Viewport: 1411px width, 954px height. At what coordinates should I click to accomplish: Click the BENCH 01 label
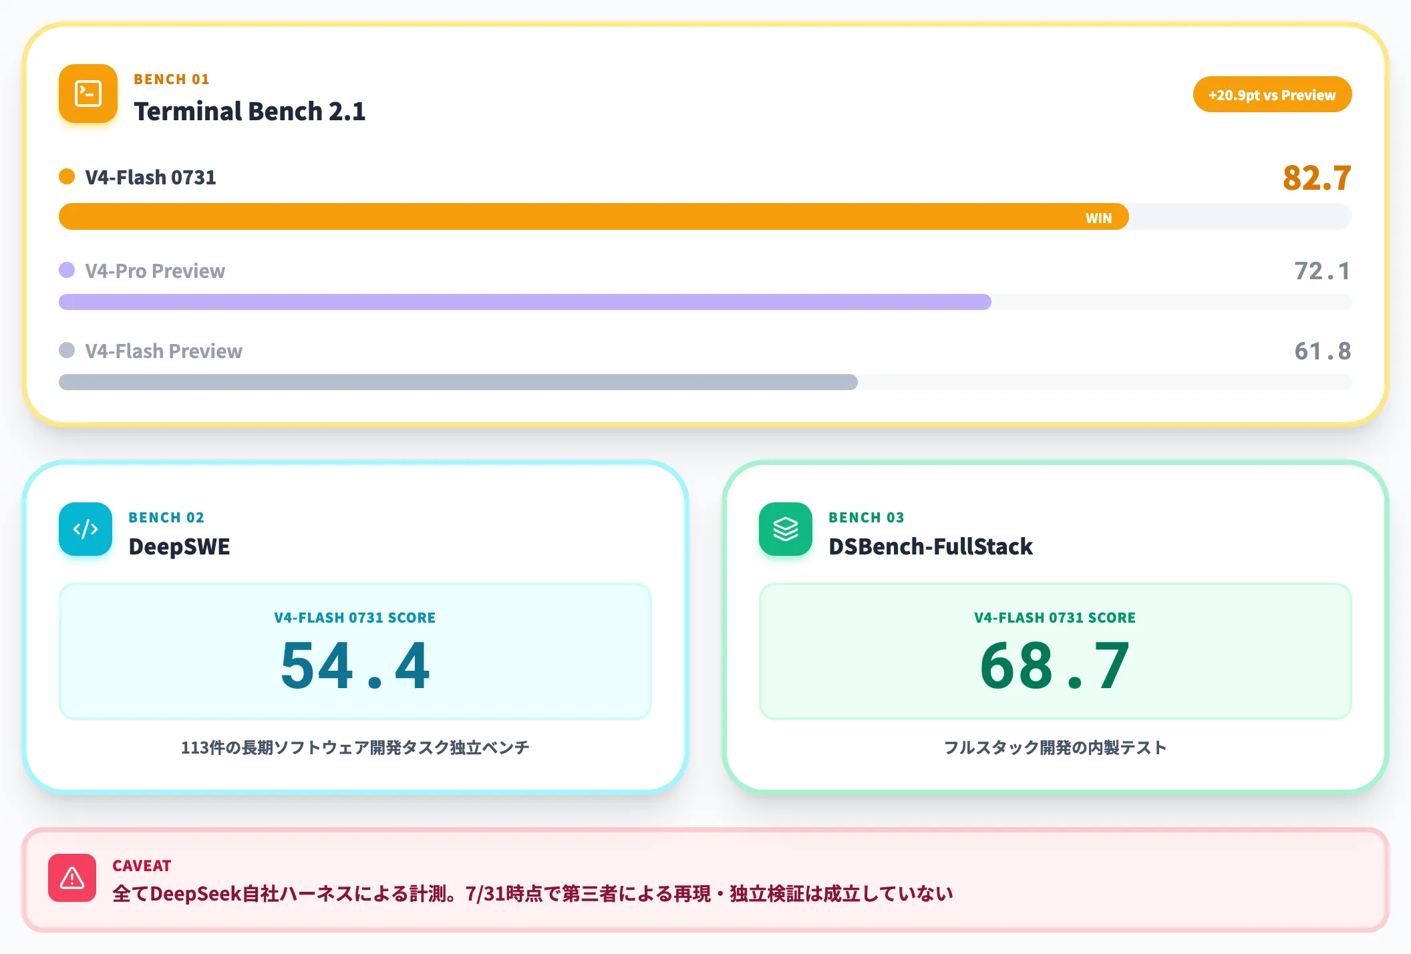(172, 79)
